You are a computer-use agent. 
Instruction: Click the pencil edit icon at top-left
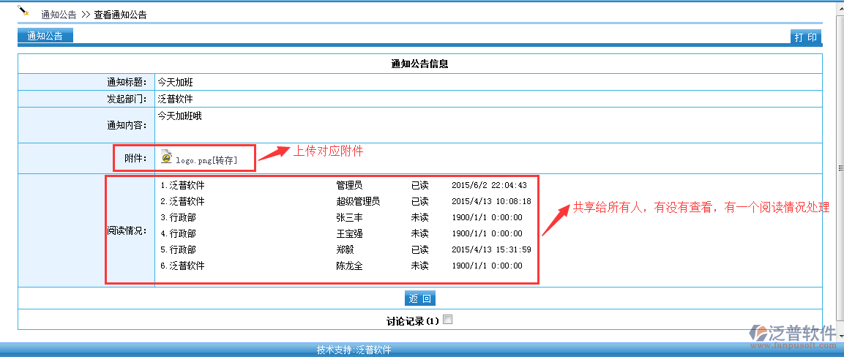(23, 11)
